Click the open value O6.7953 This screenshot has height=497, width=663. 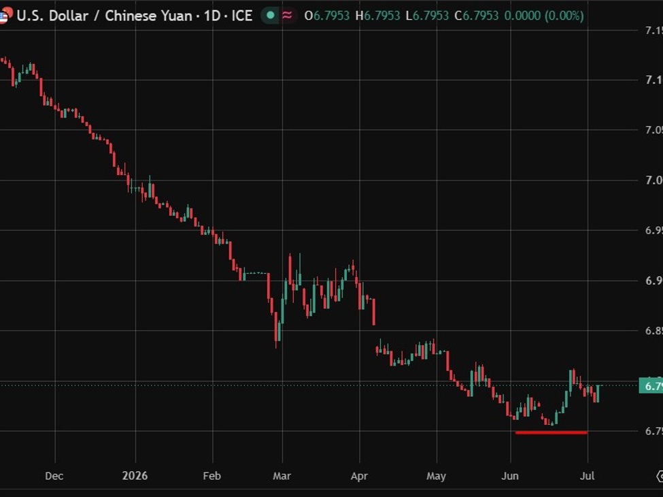coord(327,16)
